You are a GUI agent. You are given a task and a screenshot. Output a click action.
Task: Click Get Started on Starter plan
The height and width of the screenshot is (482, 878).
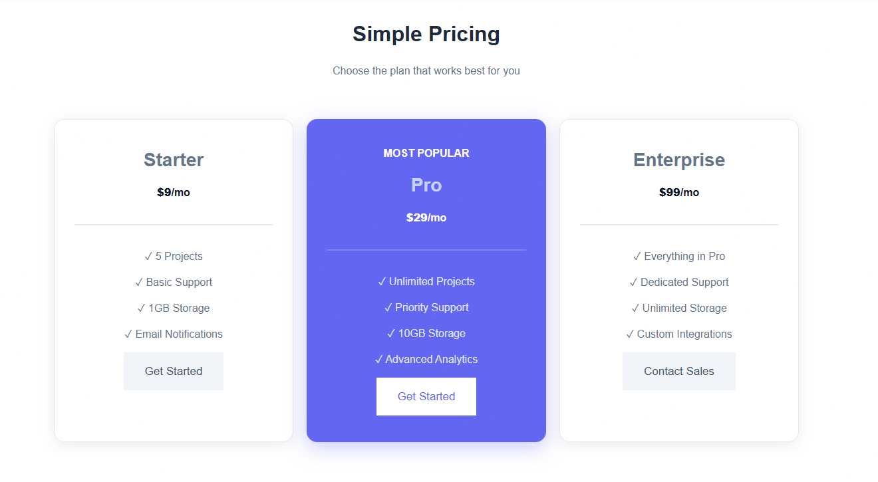pyautogui.click(x=174, y=371)
